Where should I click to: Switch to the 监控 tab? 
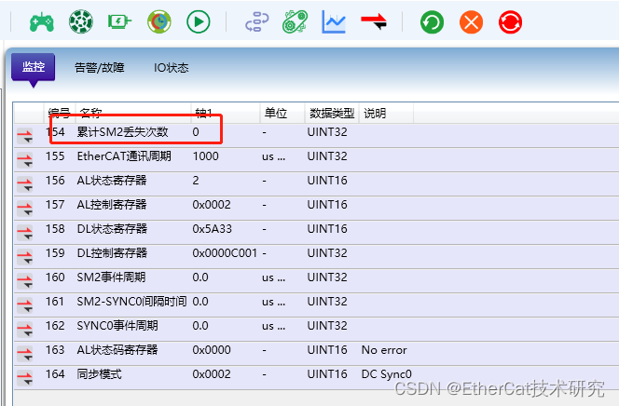point(34,67)
